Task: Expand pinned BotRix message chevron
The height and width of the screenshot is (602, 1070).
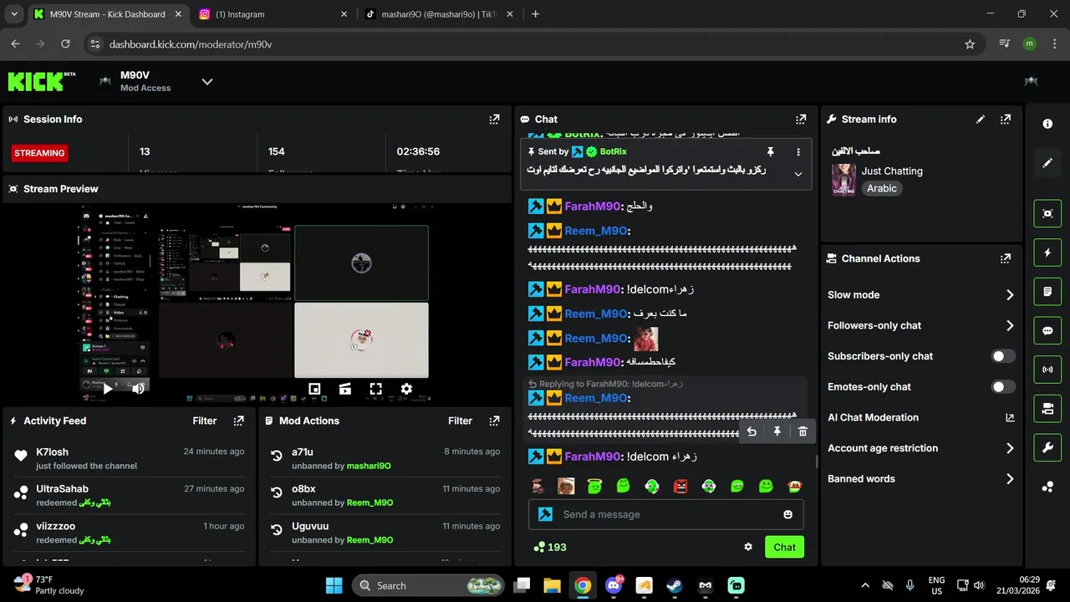Action: 798,174
